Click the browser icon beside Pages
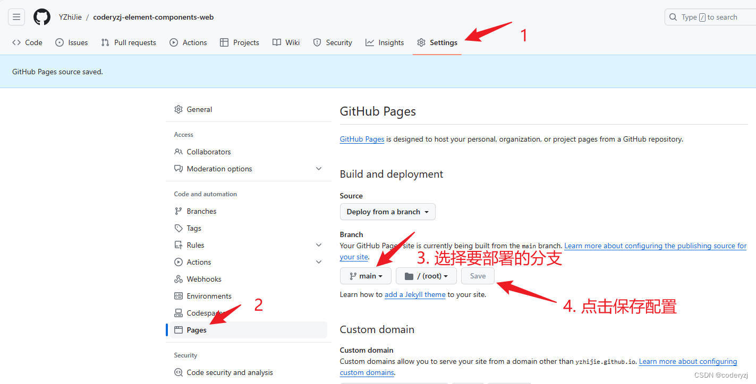 coord(179,330)
